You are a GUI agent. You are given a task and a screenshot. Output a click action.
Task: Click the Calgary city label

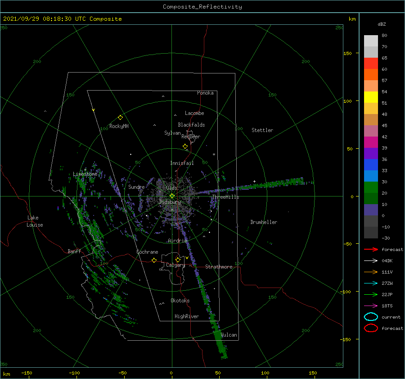click(x=175, y=265)
